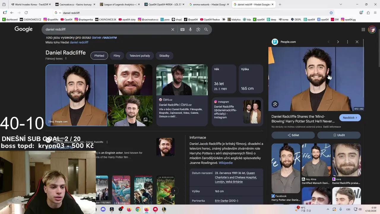Screen dimensions: 380x214
Task: Go back to the previous page
Action: [x=12, y=13]
